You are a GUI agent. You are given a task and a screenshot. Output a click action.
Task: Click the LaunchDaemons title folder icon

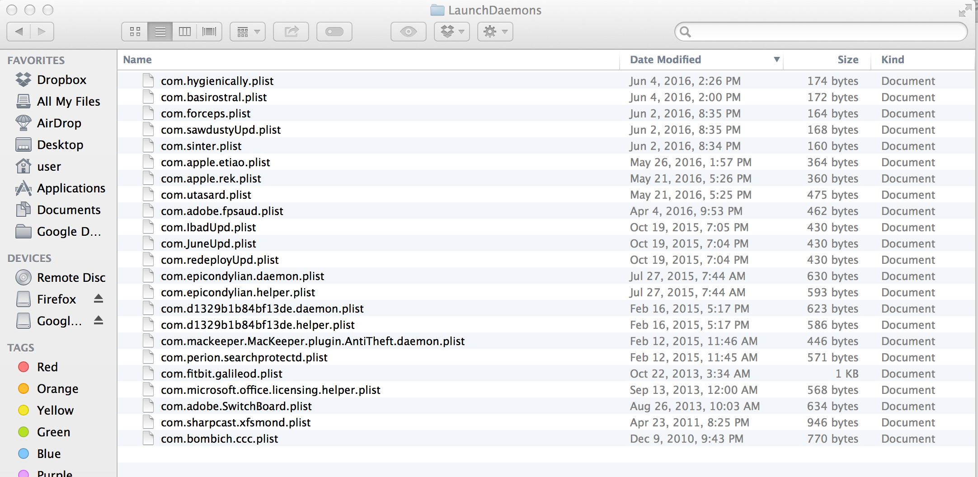[437, 10]
